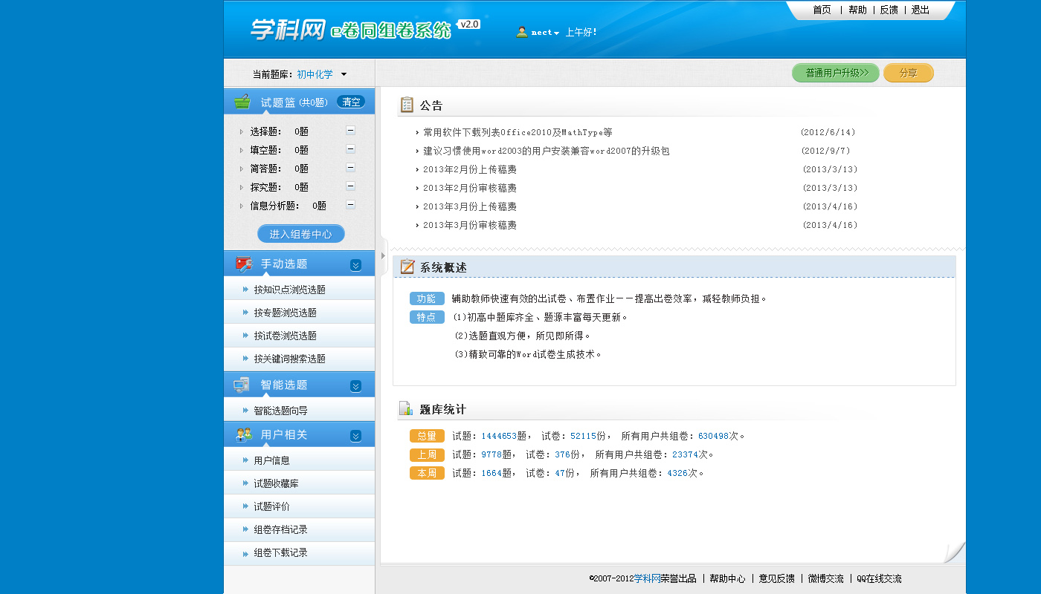
Task: Click the 智能选题 computer icon
Action: 242,385
